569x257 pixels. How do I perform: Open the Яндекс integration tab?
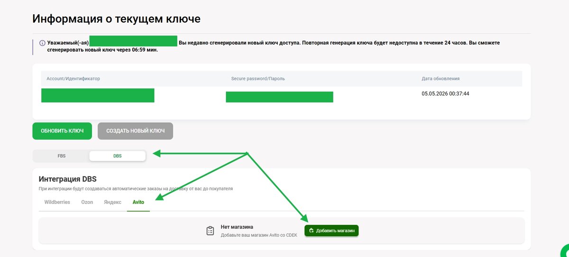[112, 202]
